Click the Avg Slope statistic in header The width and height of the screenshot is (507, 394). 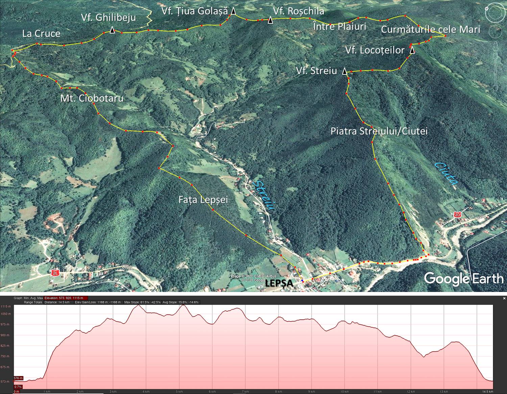(x=181, y=302)
